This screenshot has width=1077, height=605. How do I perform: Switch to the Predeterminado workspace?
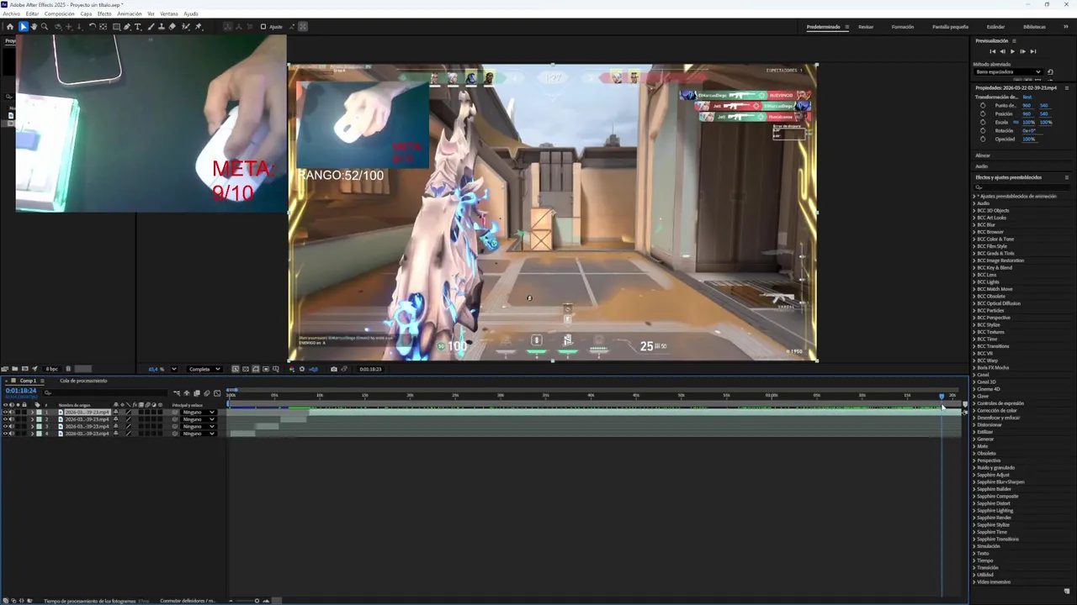(823, 27)
